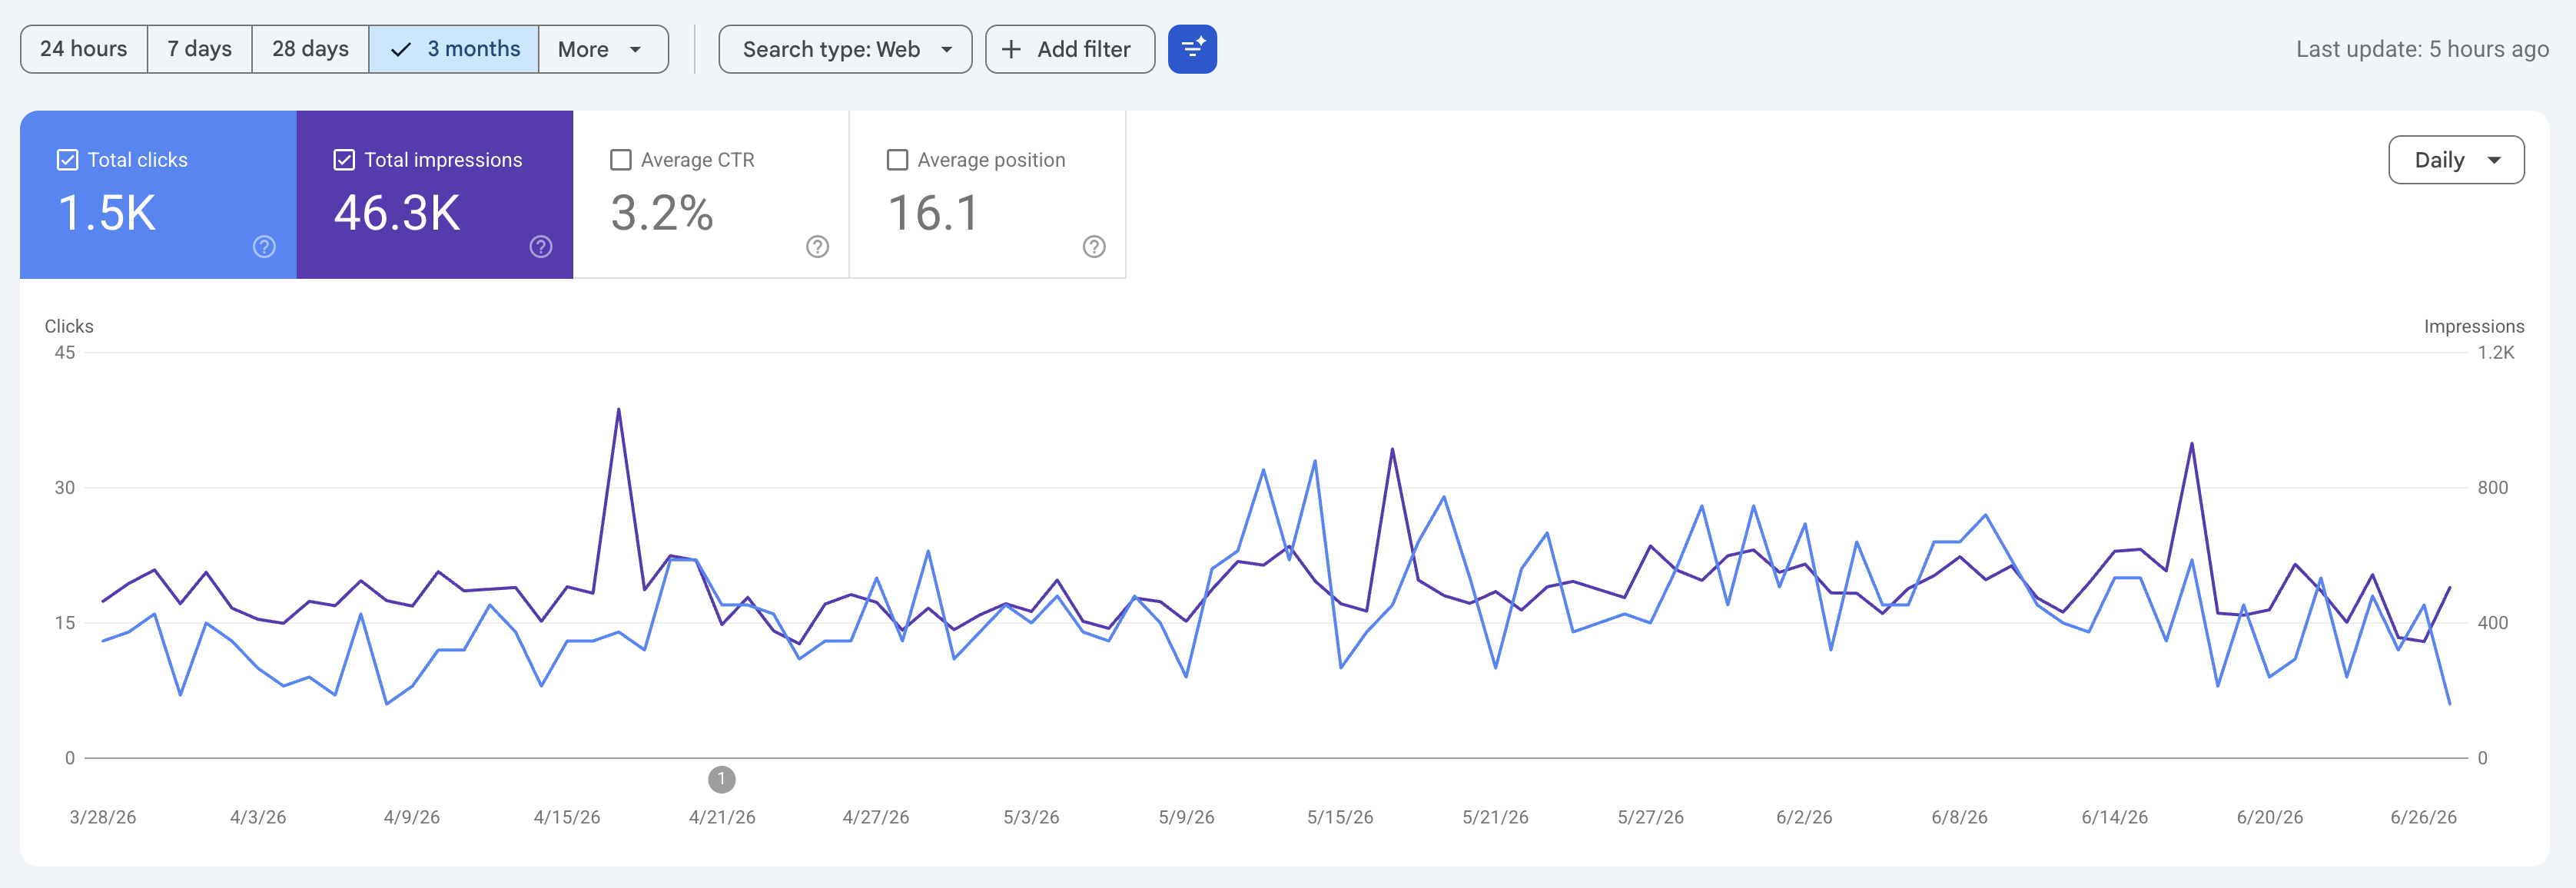Click the annotation marker 1 near 4/21/26
The width and height of the screenshot is (2576, 888).
point(722,779)
